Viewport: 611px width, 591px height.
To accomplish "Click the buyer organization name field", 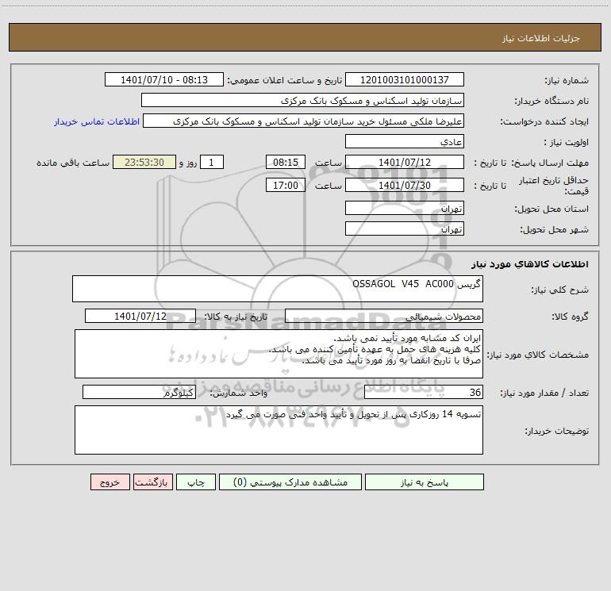I will (x=302, y=100).
